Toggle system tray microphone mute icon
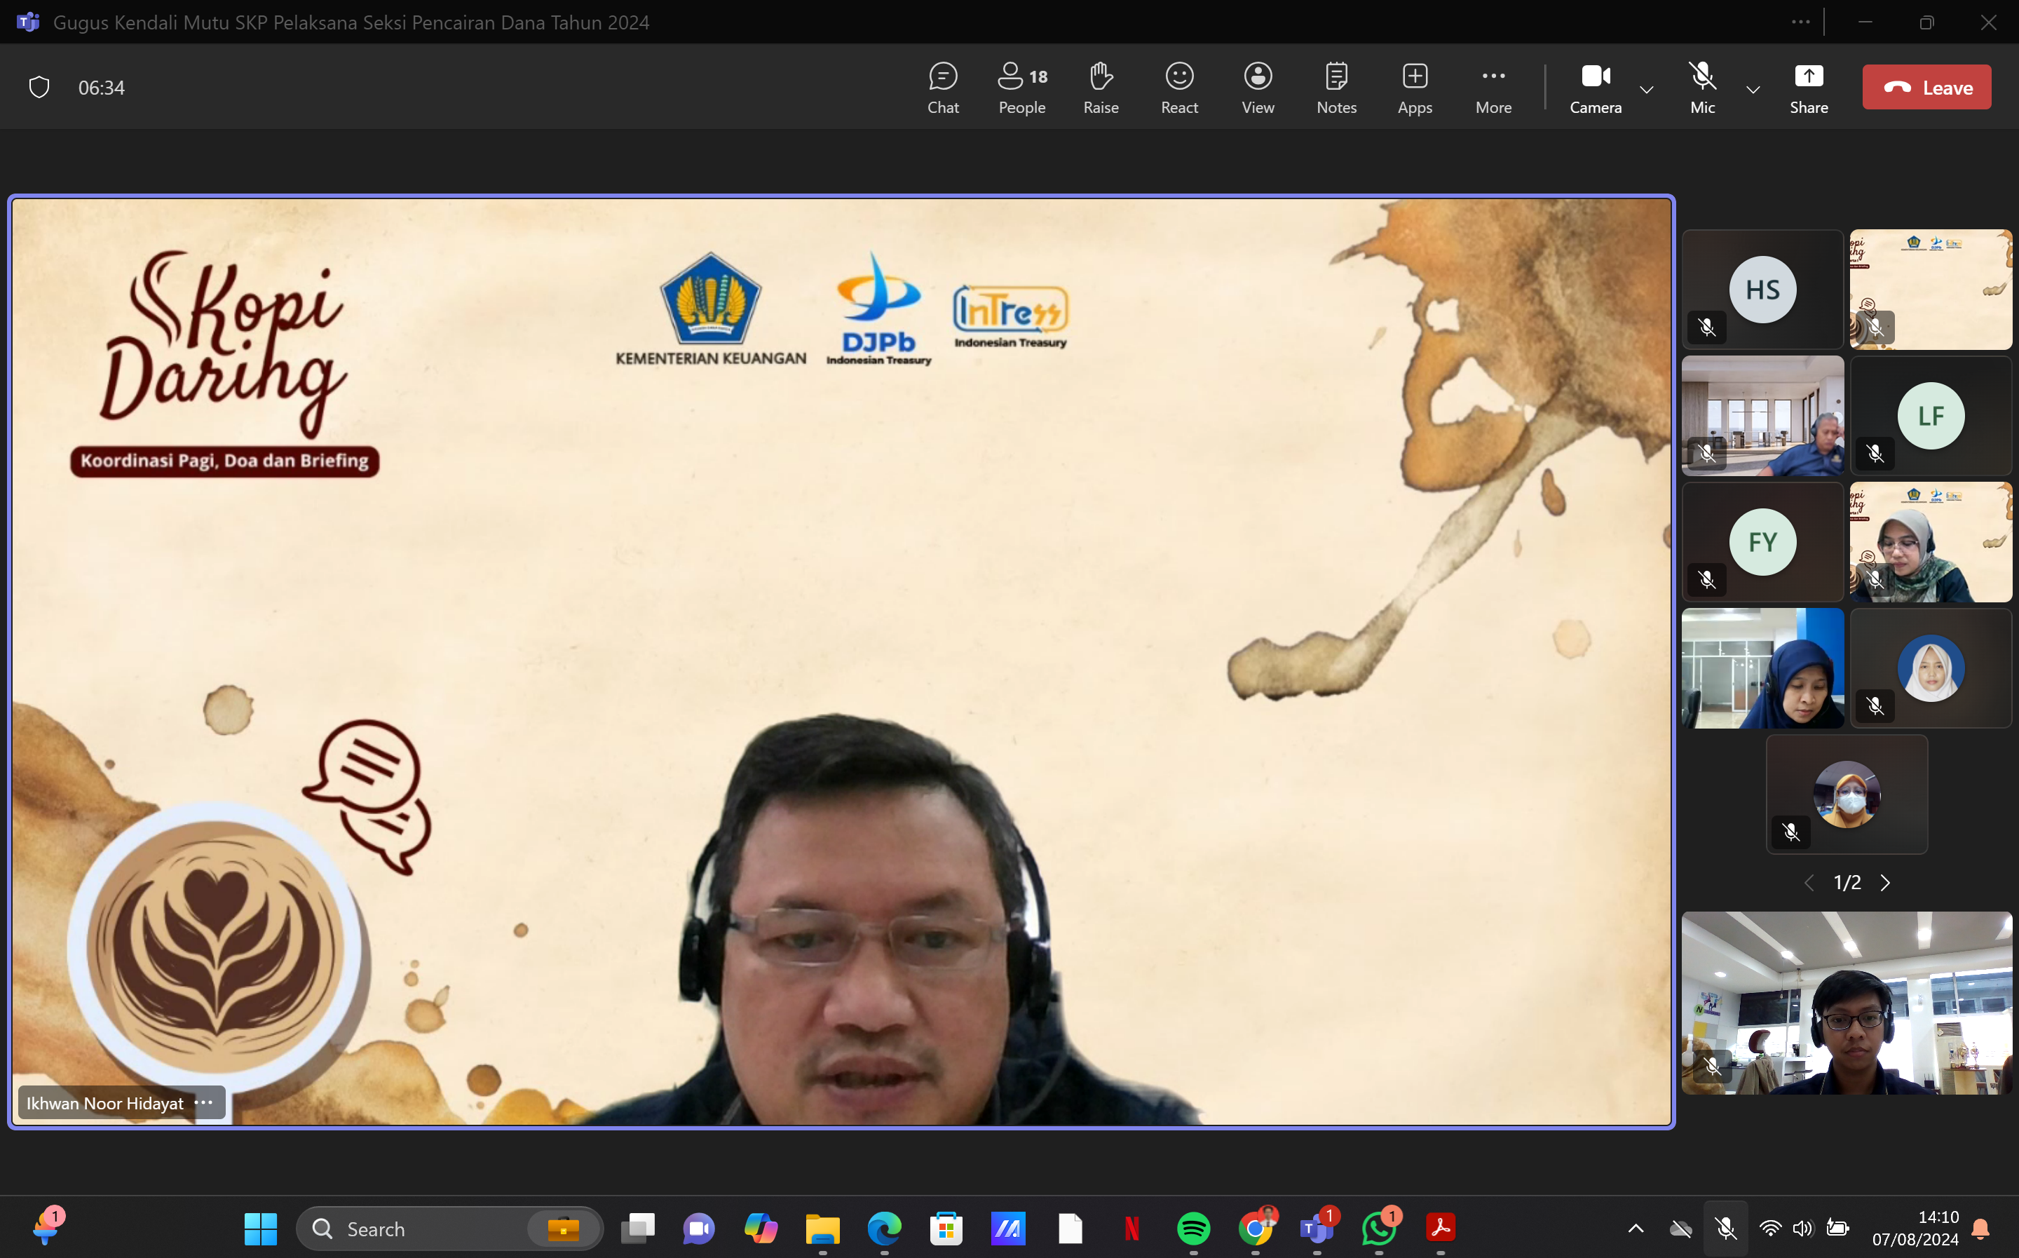Screen dimensions: 2019x1258 tap(1725, 1229)
